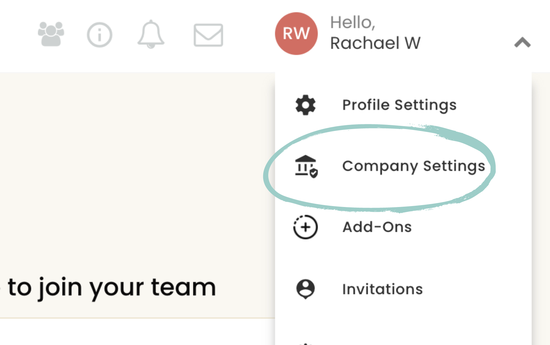The image size is (550, 345).
Task: Open the notifications bell
Action: coord(151,34)
